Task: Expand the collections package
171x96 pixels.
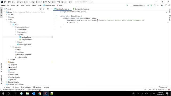Action: pos(15,30)
